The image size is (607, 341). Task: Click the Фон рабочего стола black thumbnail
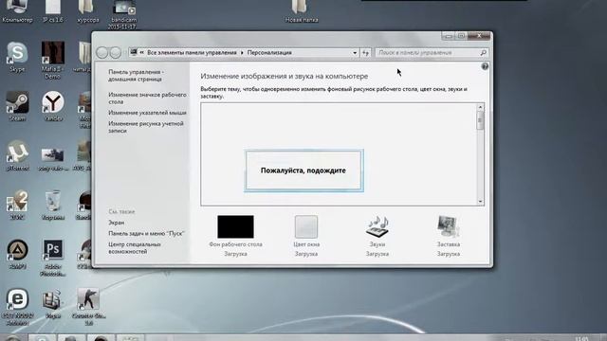coord(235,227)
